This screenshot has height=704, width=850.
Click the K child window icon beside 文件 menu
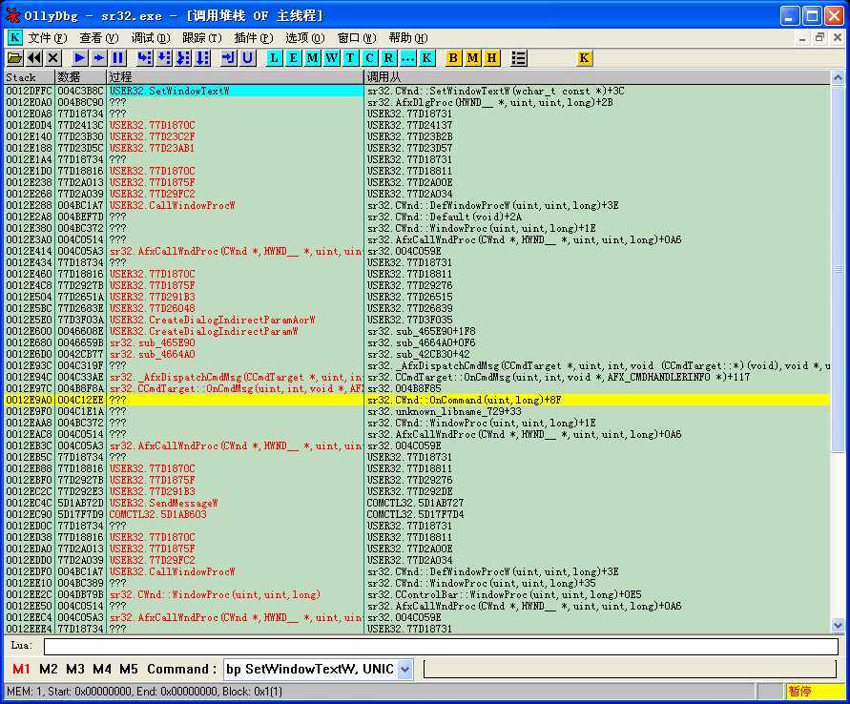[14, 37]
